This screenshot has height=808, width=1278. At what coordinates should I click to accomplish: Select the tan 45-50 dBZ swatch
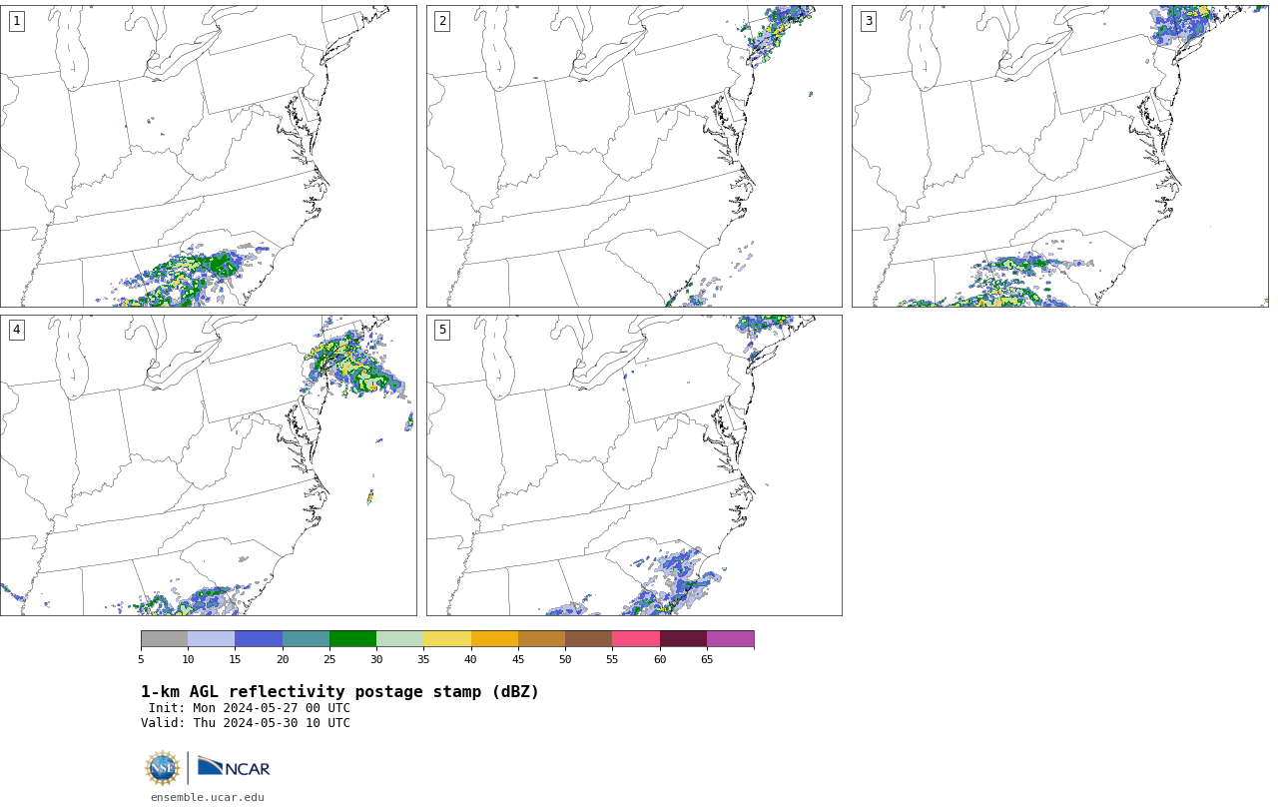point(541,639)
